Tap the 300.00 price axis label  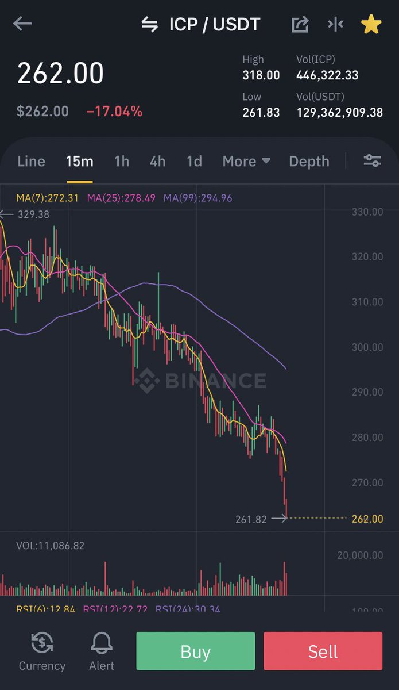tap(367, 347)
